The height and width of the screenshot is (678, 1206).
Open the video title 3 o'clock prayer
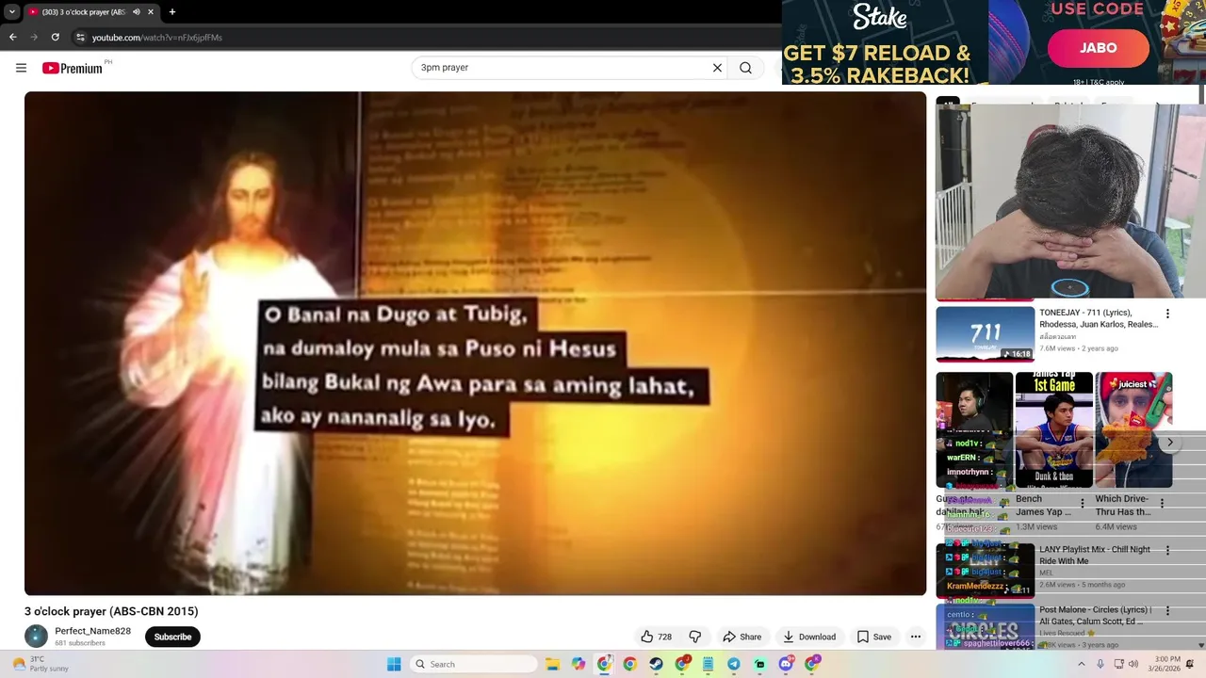111,611
